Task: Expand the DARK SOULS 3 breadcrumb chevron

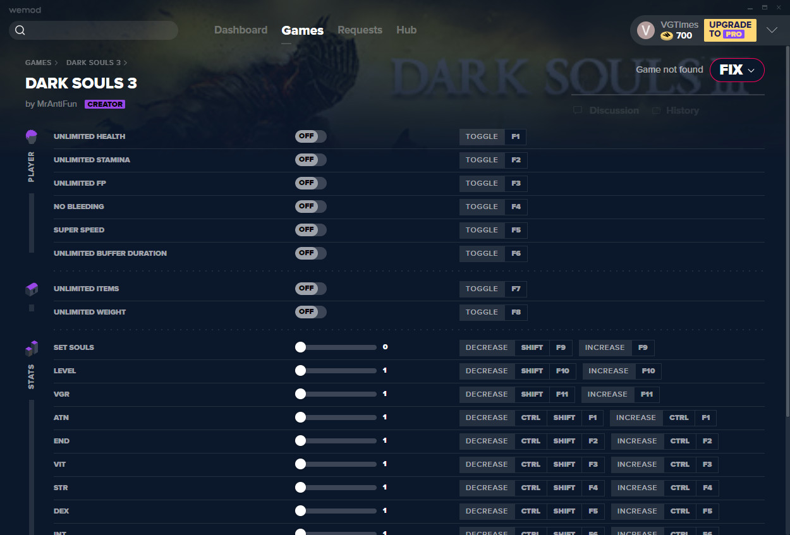Action: pyautogui.click(x=125, y=63)
